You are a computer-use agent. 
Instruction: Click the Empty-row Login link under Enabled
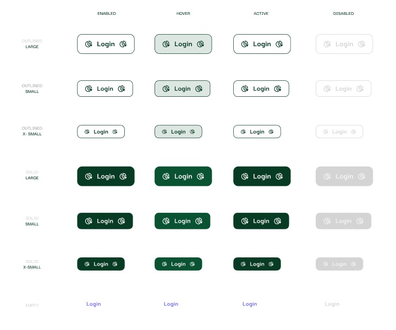coord(94,304)
